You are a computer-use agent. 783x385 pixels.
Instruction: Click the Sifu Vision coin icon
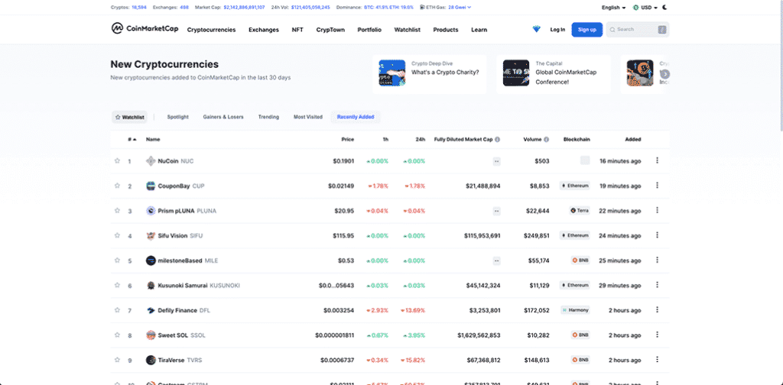pyautogui.click(x=151, y=236)
